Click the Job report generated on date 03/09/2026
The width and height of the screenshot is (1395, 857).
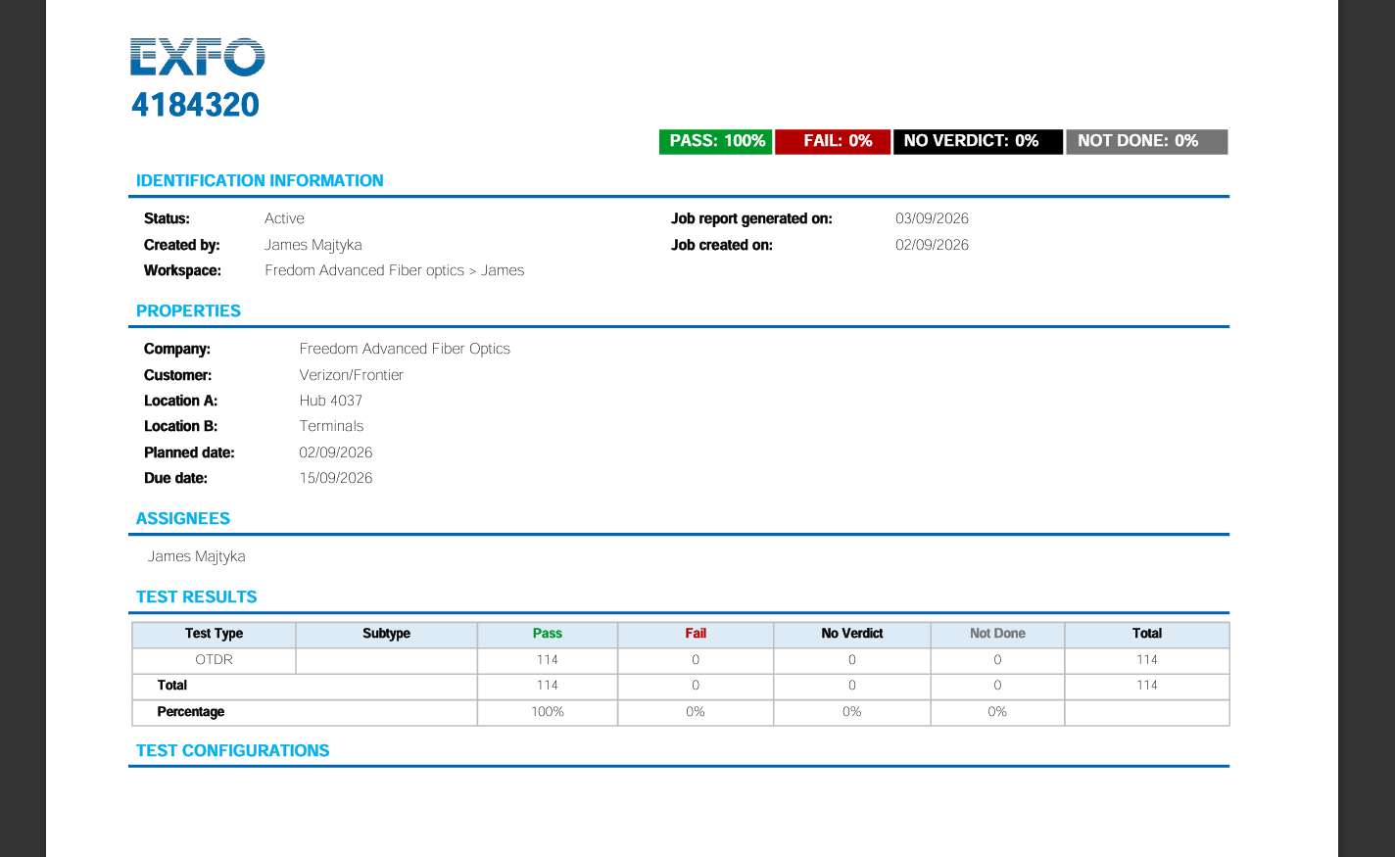click(x=932, y=218)
